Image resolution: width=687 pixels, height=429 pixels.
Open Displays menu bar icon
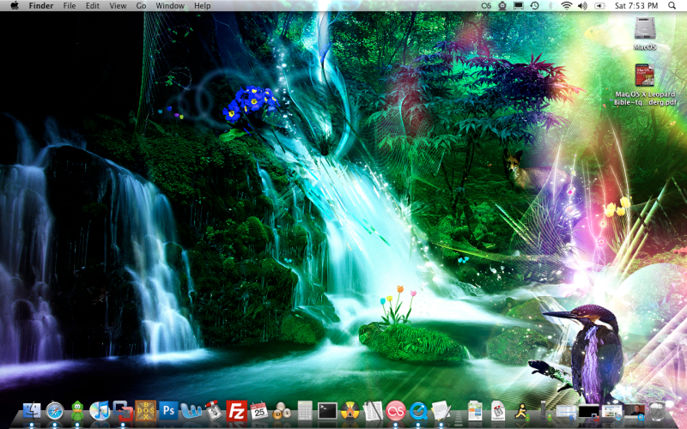519,6
